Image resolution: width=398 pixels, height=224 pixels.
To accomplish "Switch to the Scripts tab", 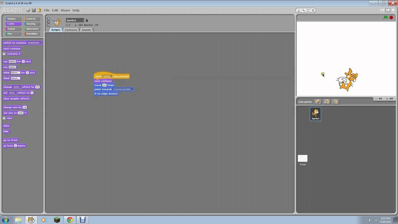I will tap(56, 30).
